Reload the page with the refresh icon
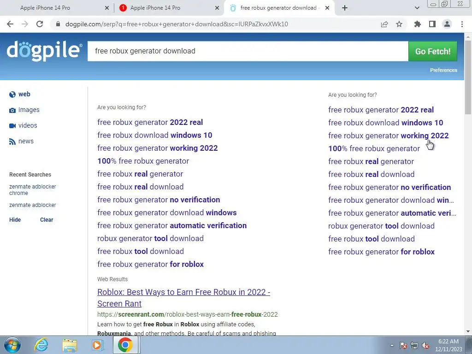This screenshot has height=354, width=472. point(40,24)
